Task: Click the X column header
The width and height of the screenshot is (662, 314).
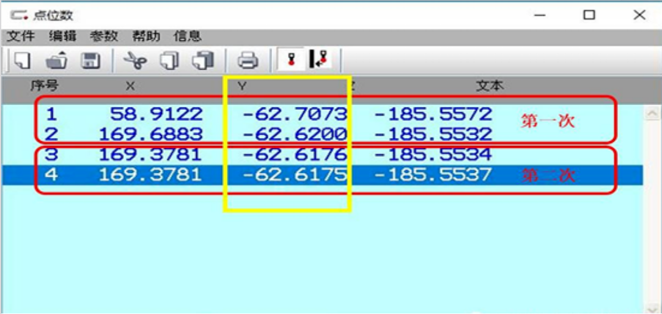Action: (130, 86)
